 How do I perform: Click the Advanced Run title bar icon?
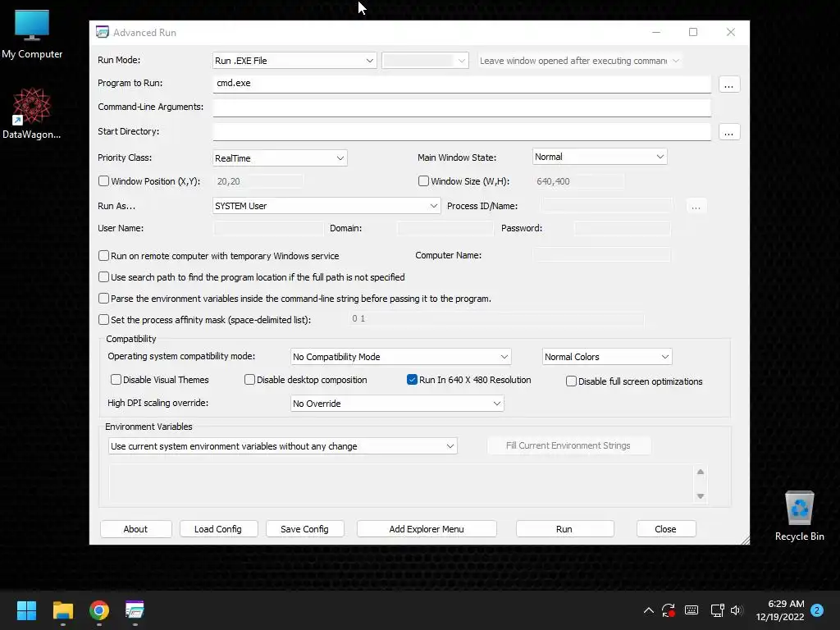103,32
